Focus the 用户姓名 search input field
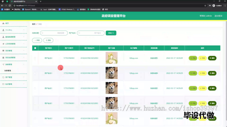 point(91,33)
